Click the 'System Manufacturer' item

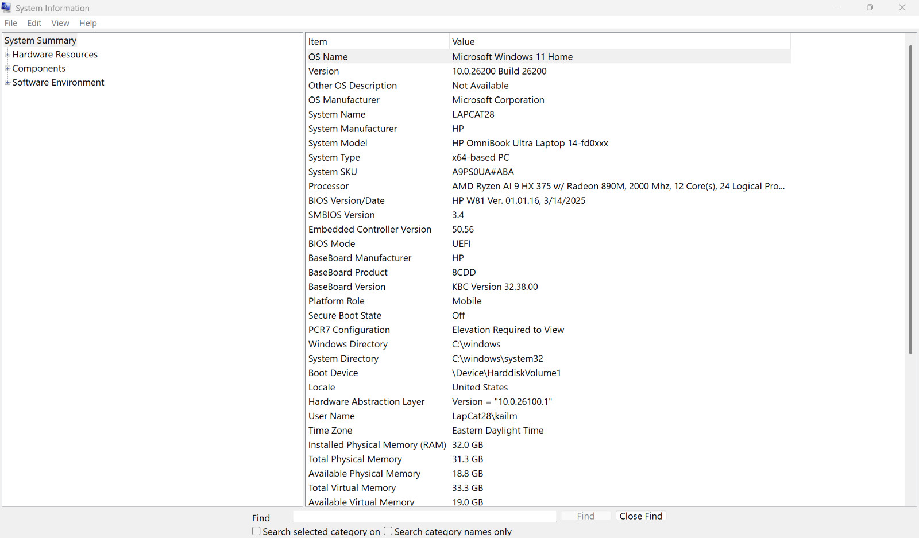[x=353, y=129]
